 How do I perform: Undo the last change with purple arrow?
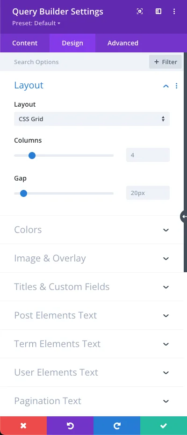(x=70, y=426)
